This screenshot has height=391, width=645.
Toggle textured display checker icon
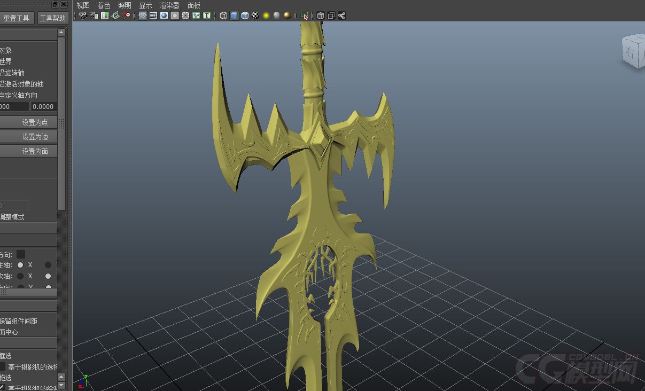coord(255,15)
